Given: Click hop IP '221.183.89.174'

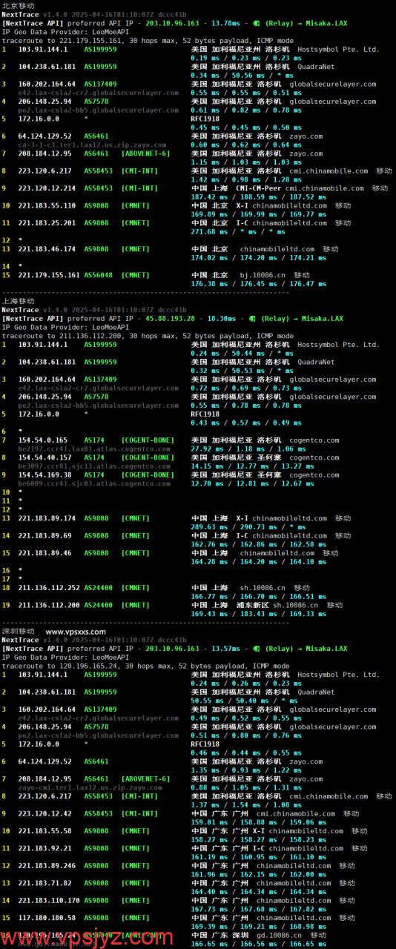Looking at the screenshot, I should tap(47, 518).
